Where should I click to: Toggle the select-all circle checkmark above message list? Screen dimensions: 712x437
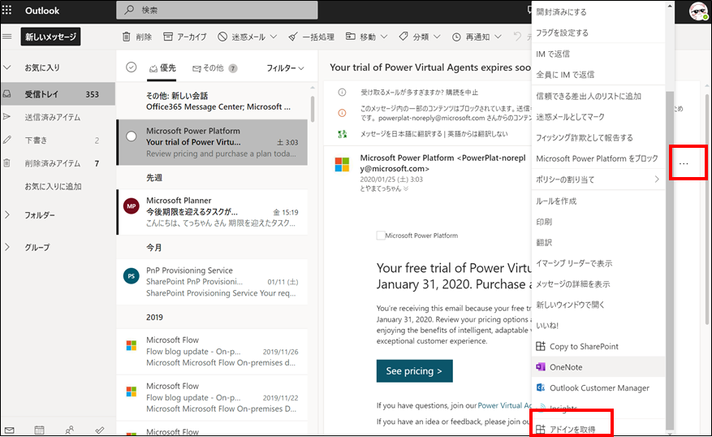point(132,67)
